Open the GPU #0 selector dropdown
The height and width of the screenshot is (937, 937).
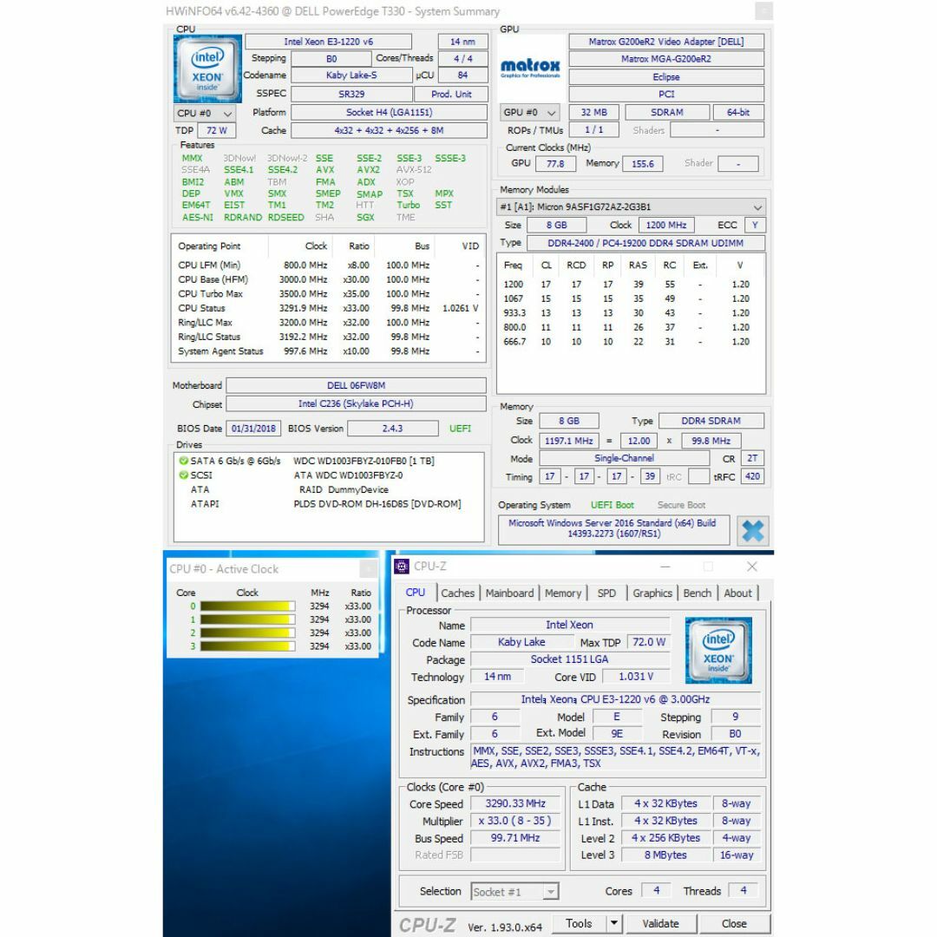(529, 112)
